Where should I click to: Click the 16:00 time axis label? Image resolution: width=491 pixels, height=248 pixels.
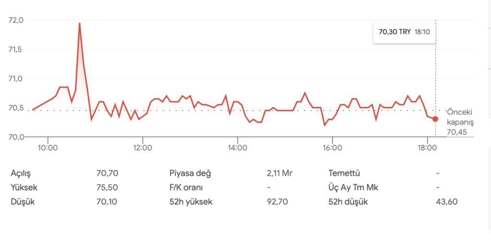point(333,147)
